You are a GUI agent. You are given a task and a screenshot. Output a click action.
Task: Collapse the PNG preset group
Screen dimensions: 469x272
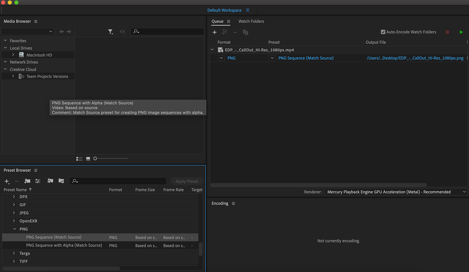pos(14,229)
